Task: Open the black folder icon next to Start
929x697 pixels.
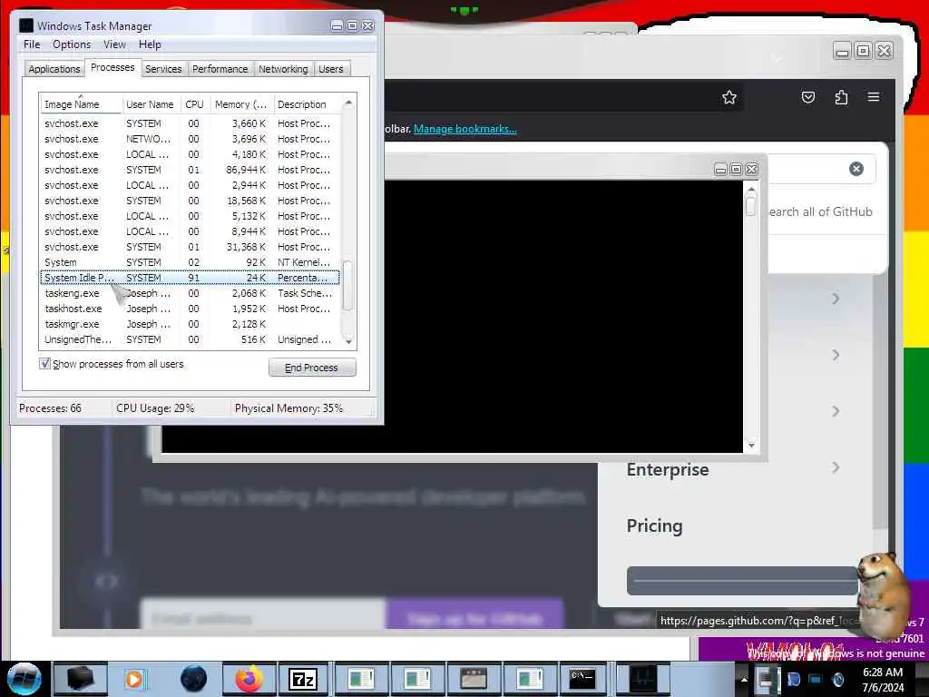Action: tap(80, 679)
